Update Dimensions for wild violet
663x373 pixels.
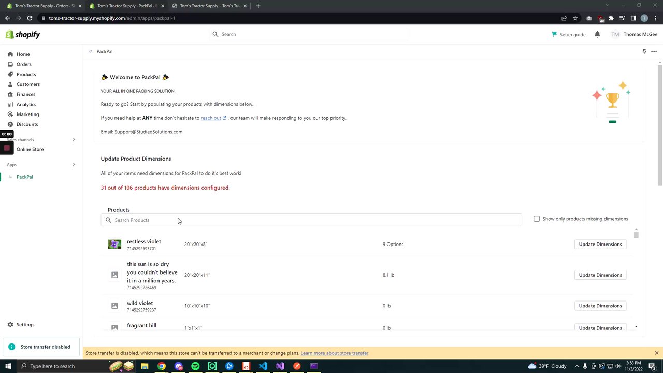click(600, 306)
